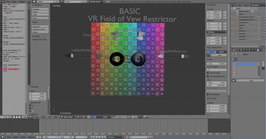Viewport: 266px width, 139px height.
Task: Click the lock icon beside Location X
Action: click(x=225, y=12)
